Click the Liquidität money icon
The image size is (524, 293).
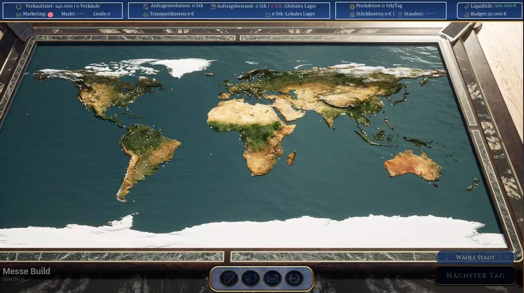point(467,7)
